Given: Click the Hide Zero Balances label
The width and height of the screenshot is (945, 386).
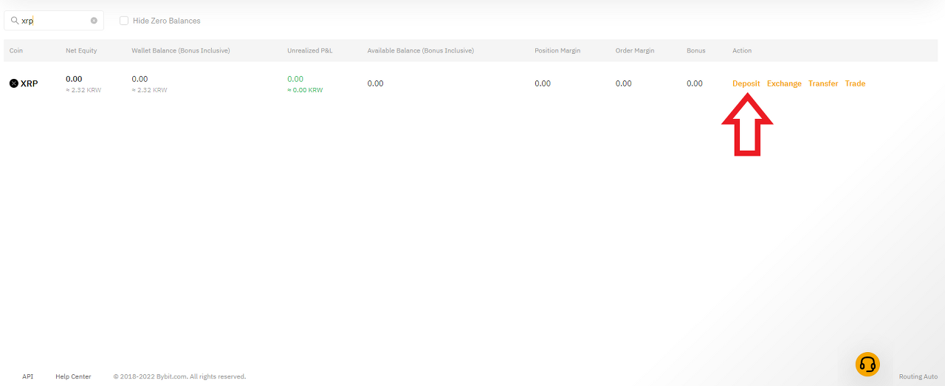Looking at the screenshot, I should click(x=167, y=21).
